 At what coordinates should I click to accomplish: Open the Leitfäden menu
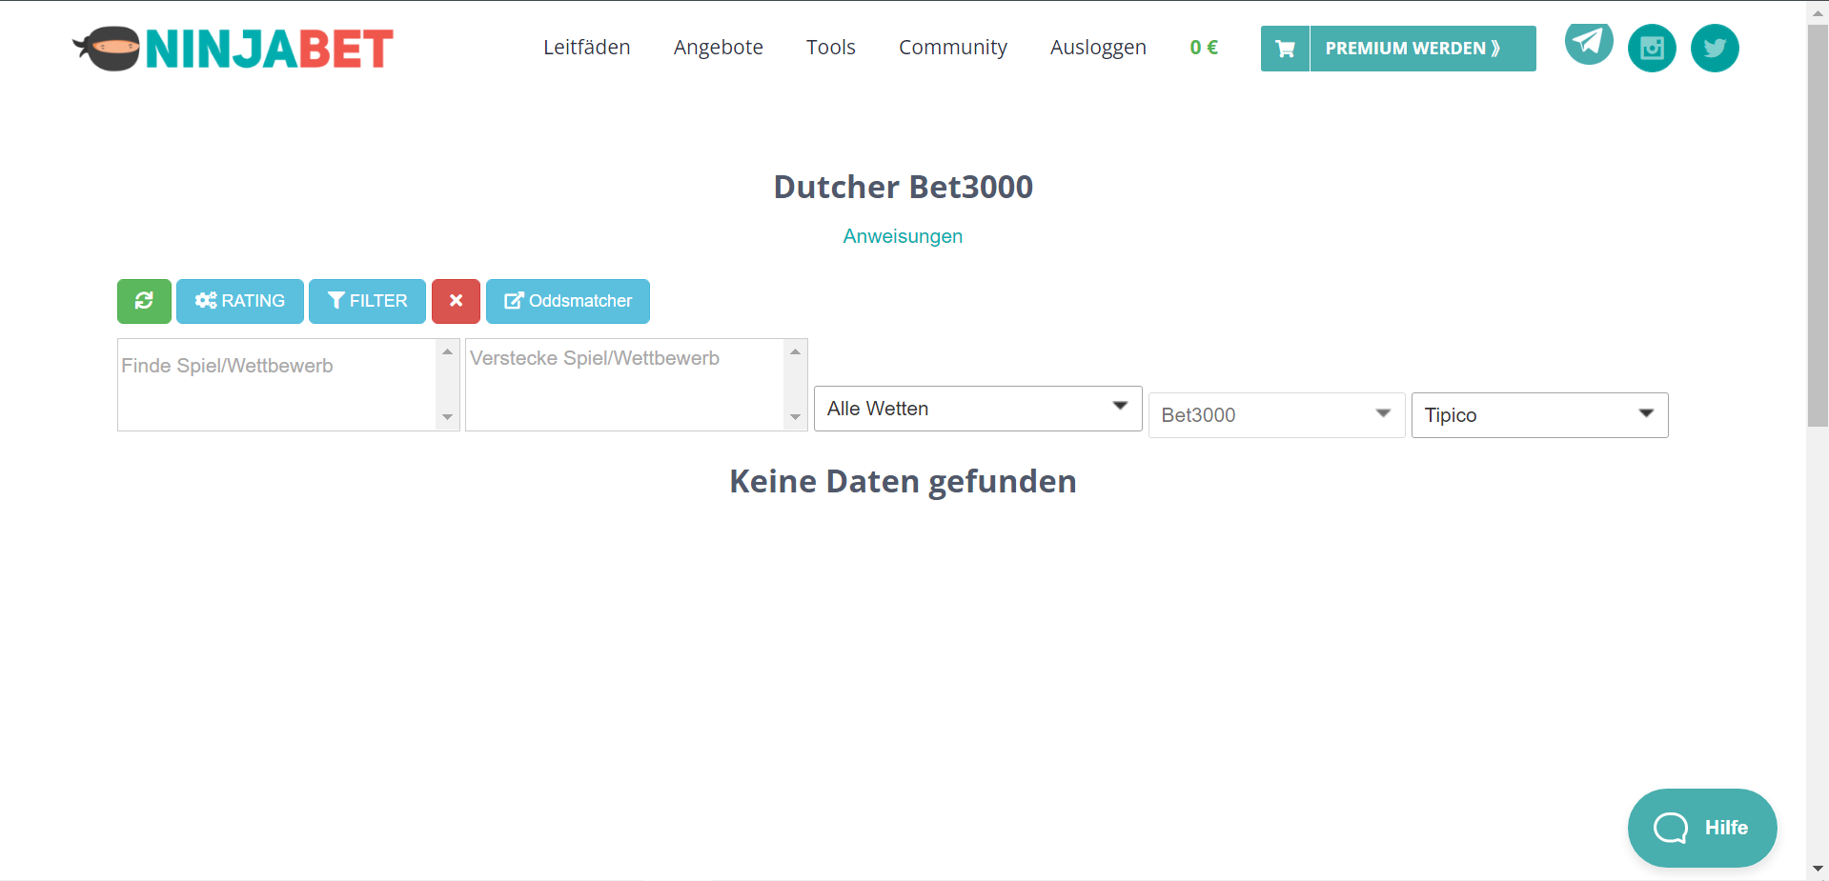[x=587, y=48]
